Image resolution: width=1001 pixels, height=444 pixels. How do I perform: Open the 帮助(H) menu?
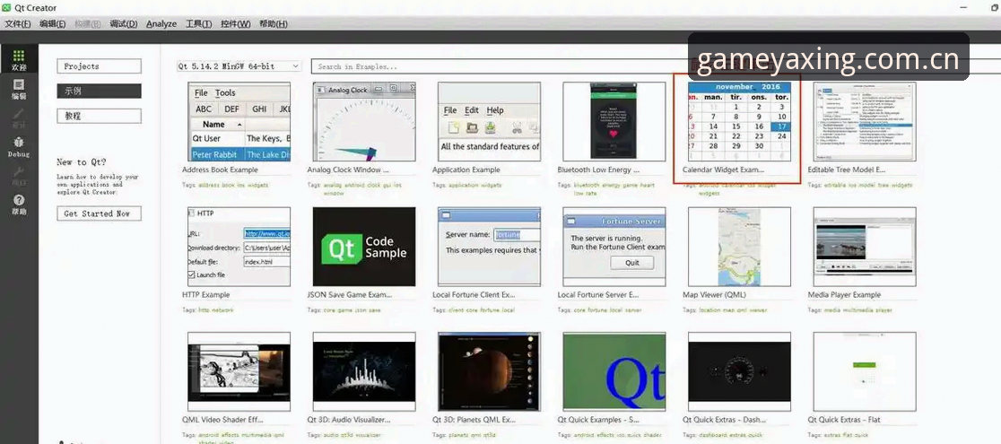tap(274, 23)
